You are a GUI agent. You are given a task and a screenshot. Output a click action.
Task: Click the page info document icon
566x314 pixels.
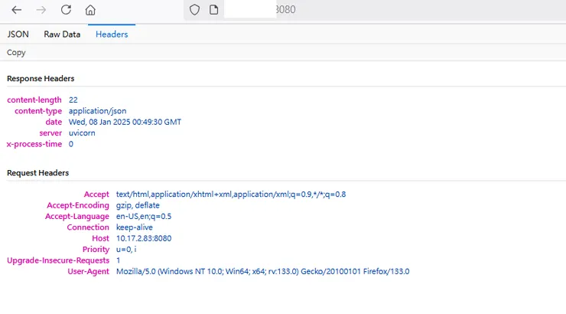point(214,10)
